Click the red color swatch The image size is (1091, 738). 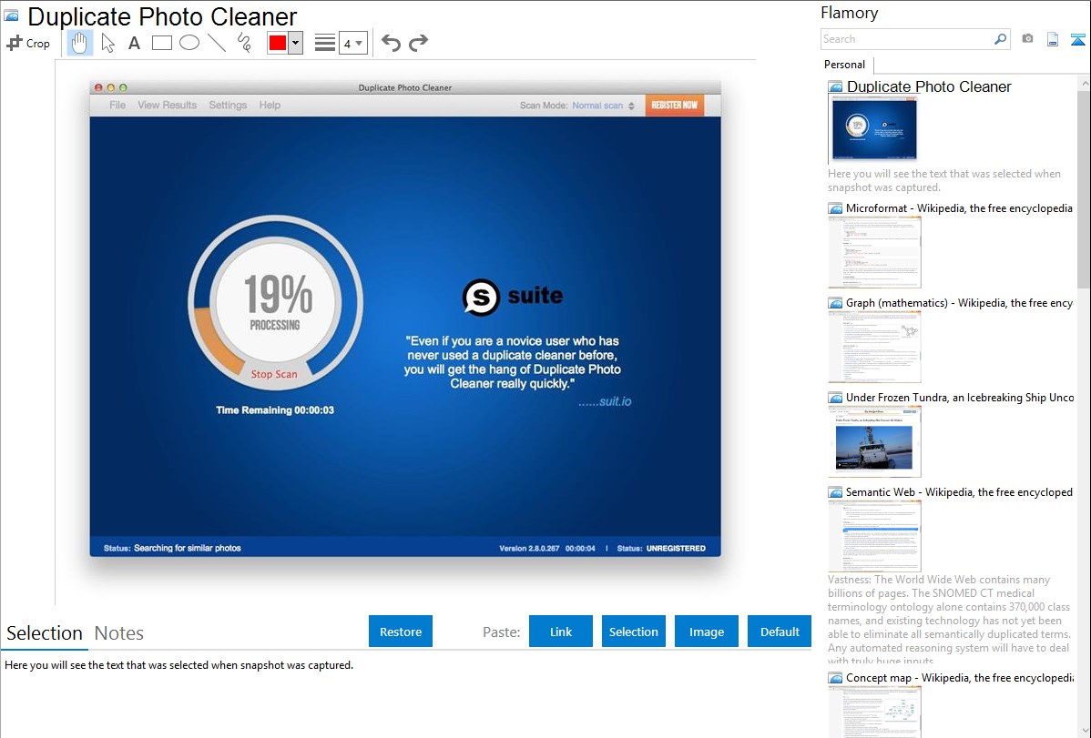pos(278,43)
